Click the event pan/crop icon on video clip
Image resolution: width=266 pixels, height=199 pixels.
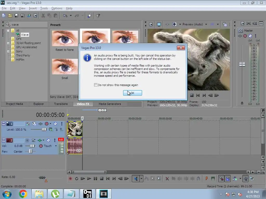coord(74,133)
